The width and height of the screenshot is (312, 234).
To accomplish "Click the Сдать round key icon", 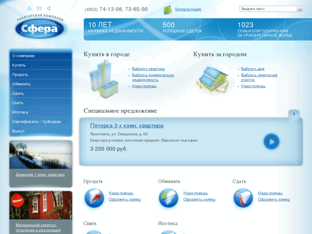I will tap(243, 198).
